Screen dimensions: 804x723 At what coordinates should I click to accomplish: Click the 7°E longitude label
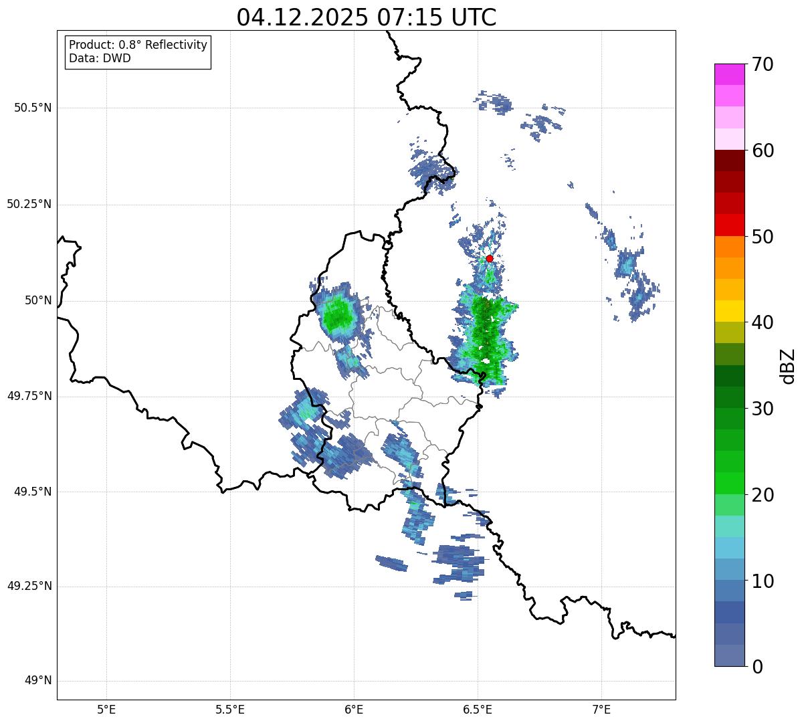click(x=601, y=709)
